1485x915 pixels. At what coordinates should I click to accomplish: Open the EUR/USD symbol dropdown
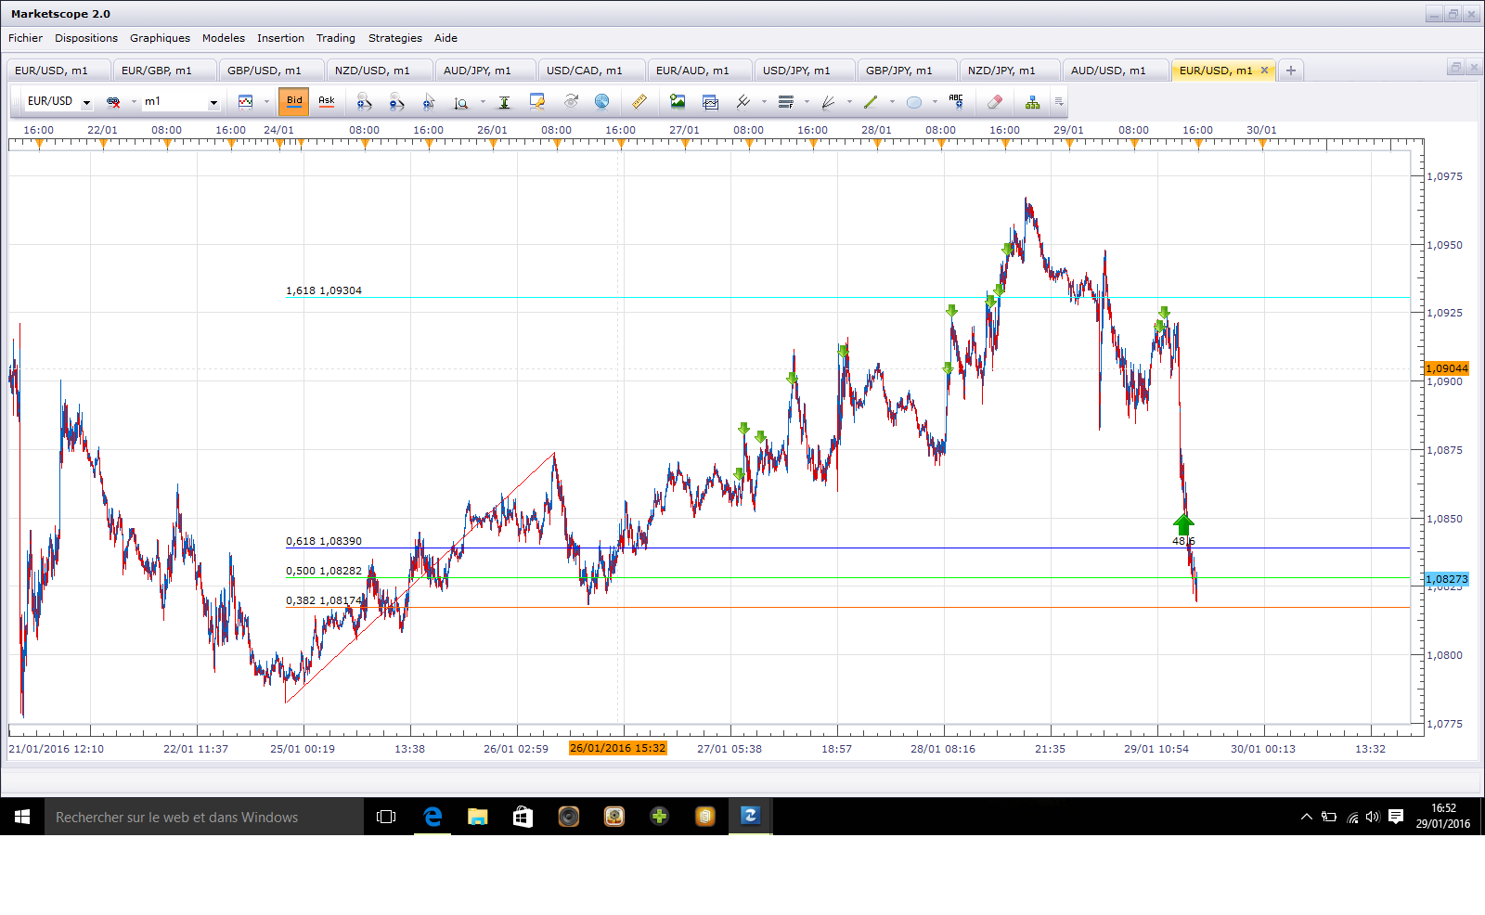[x=86, y=102]
